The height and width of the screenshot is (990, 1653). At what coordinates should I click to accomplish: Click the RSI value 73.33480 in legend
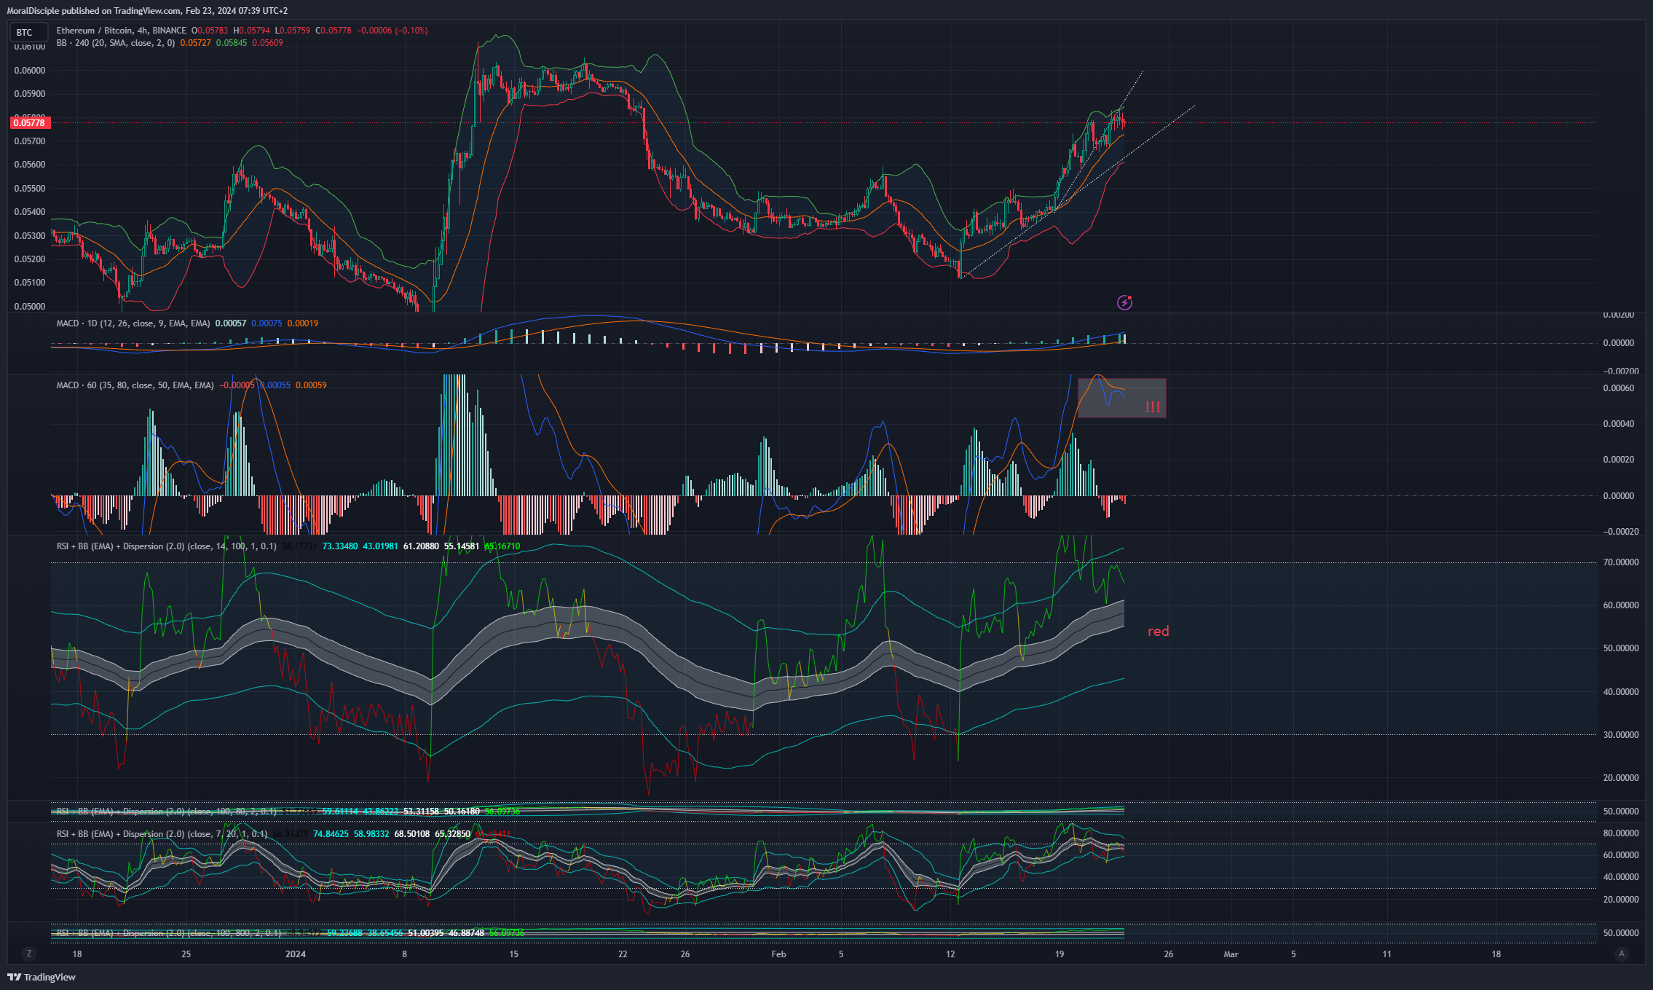(x=340, y=546)
